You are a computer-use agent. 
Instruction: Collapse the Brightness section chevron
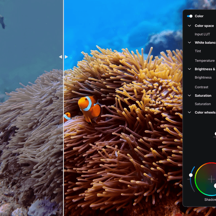pos(189,69)
